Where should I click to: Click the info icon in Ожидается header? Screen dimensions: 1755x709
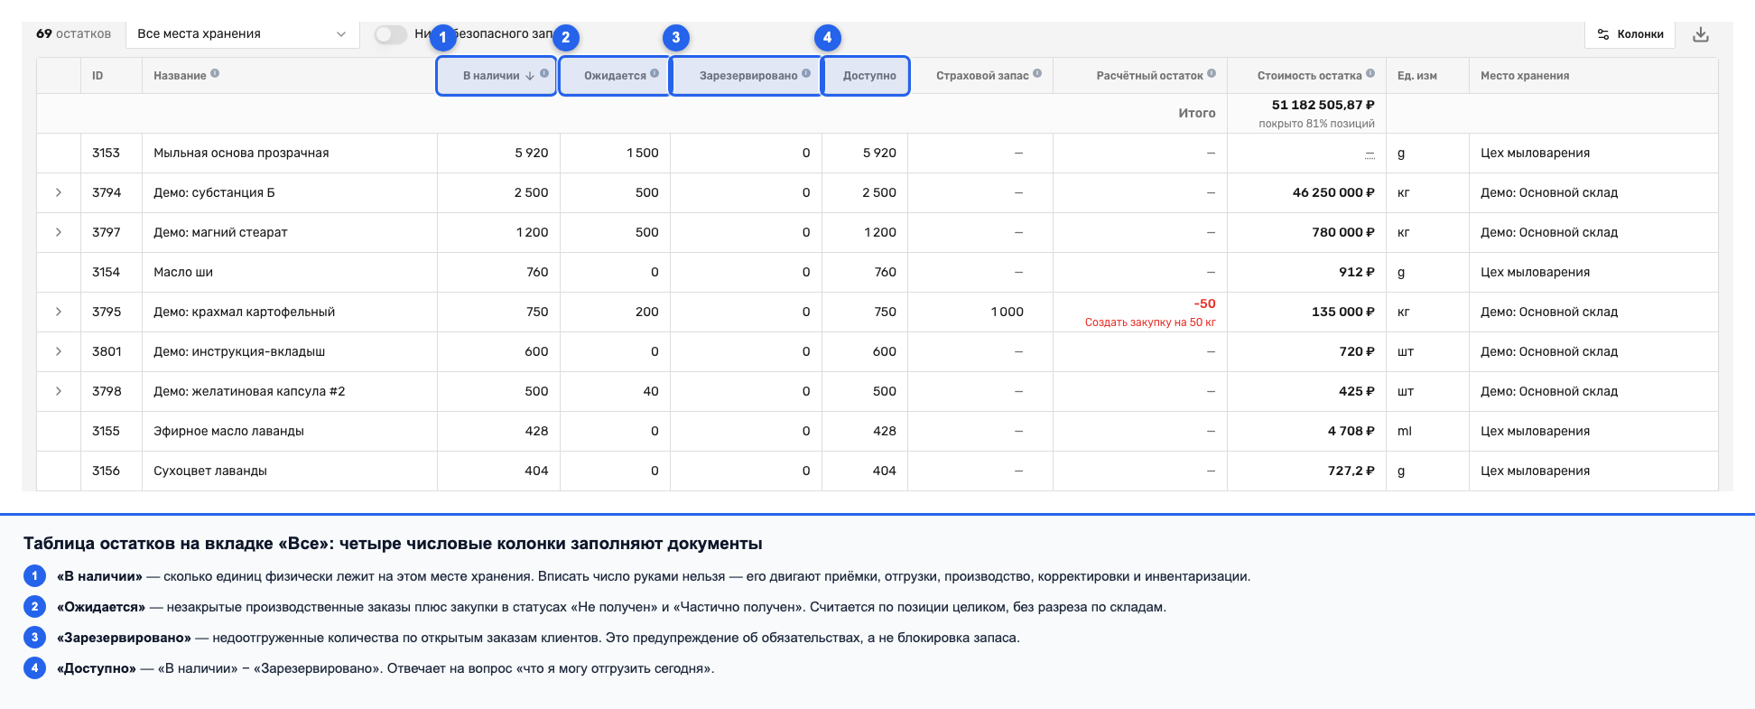pos(655,74)
